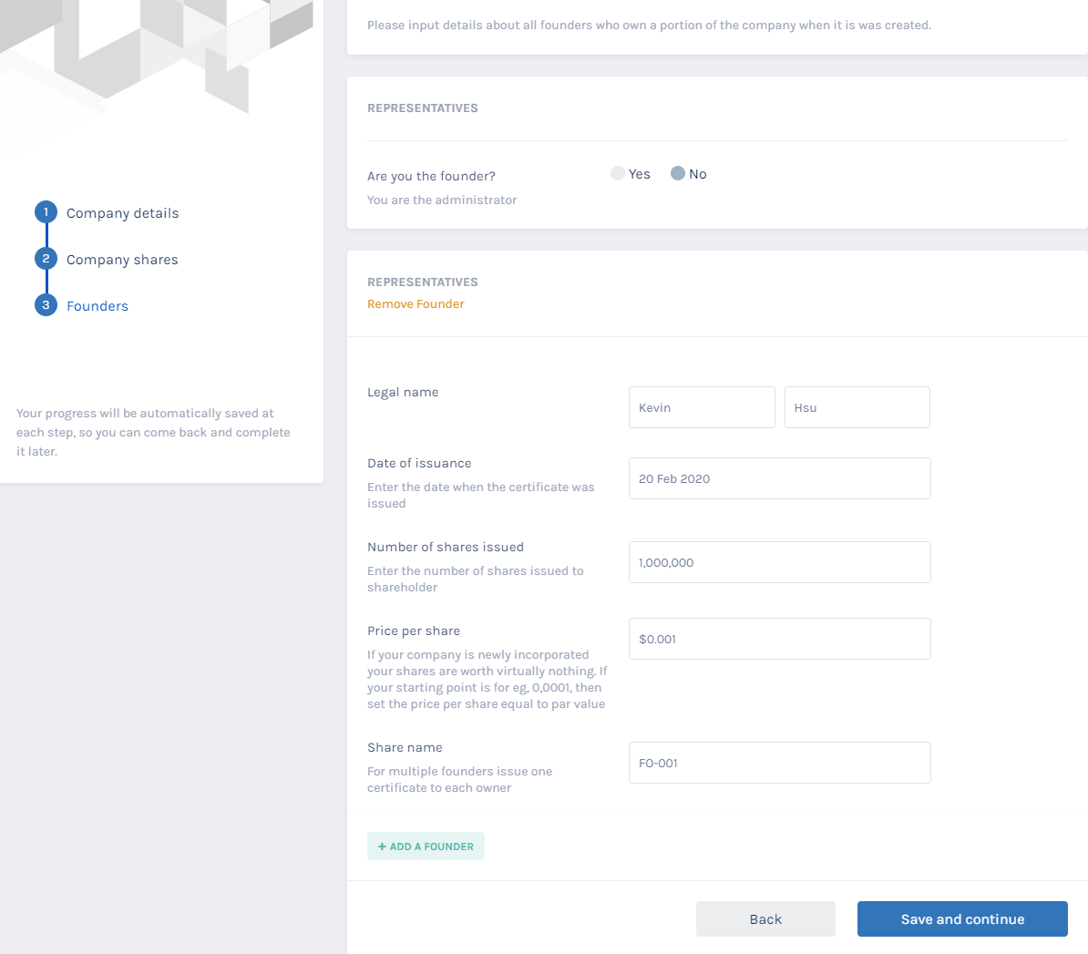Select No for 'Are you the founder?'
1088x954 pixels.
[678, 173]
